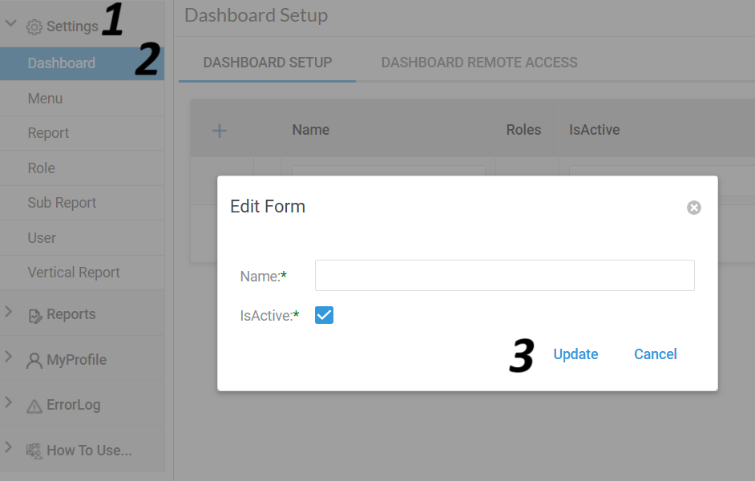This screenshot has height=481, width=755.
Task: Open the Sub Report menu item
Action: pyautogui.click(x=83, y=203)
